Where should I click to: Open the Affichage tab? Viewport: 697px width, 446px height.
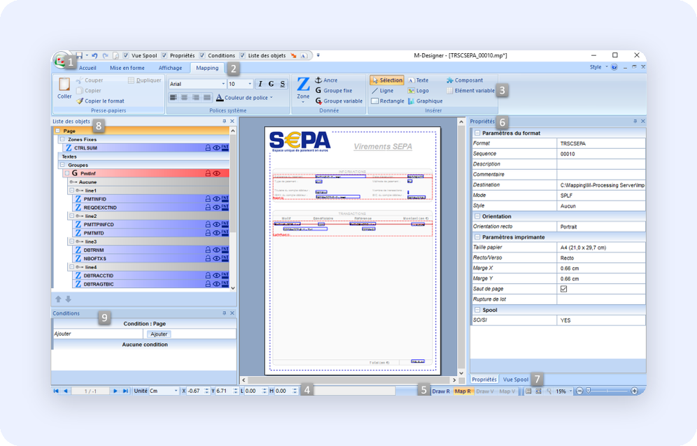click(x=170, y=68)
